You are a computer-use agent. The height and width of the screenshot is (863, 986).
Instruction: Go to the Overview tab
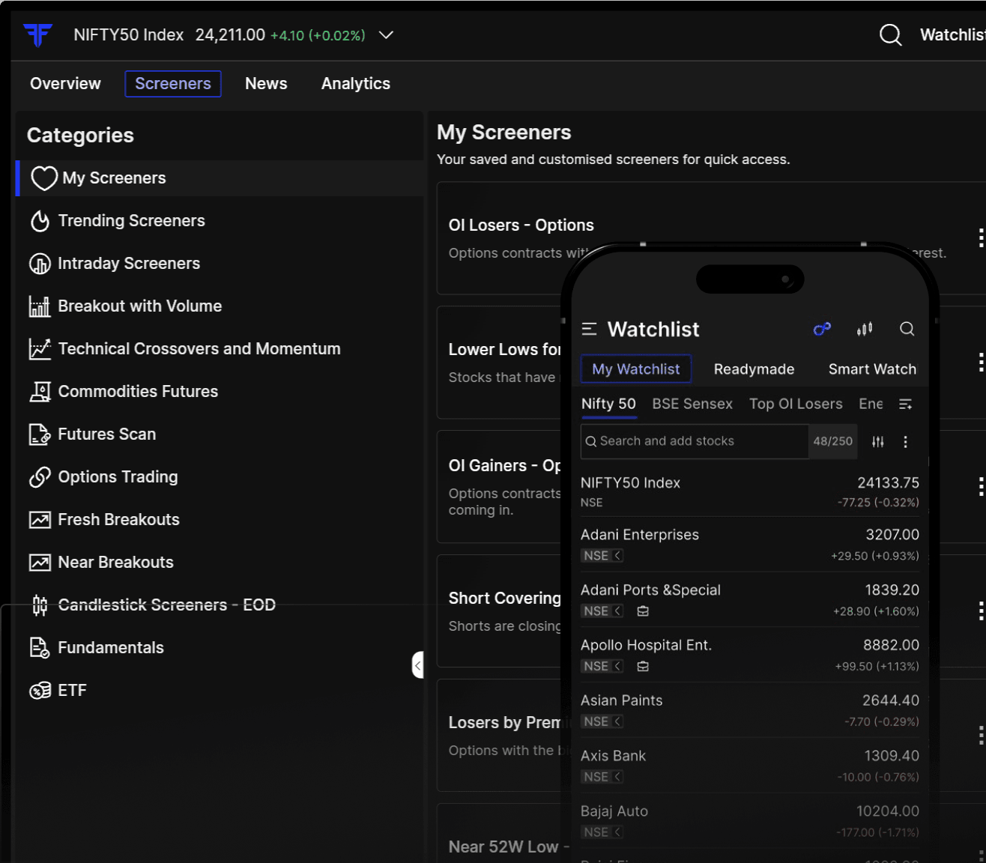coord(65,84)
